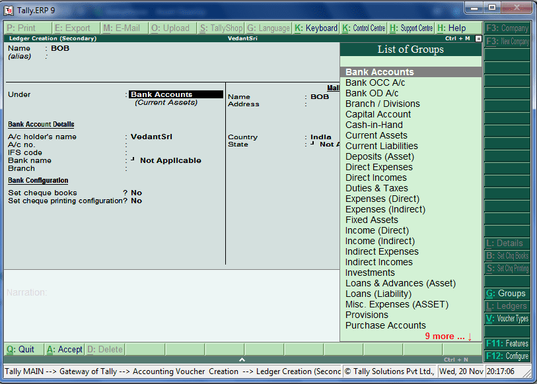This screenshot has width=537, height=384.
Task: Select Direct Expenses group
Action: (411, 168)
